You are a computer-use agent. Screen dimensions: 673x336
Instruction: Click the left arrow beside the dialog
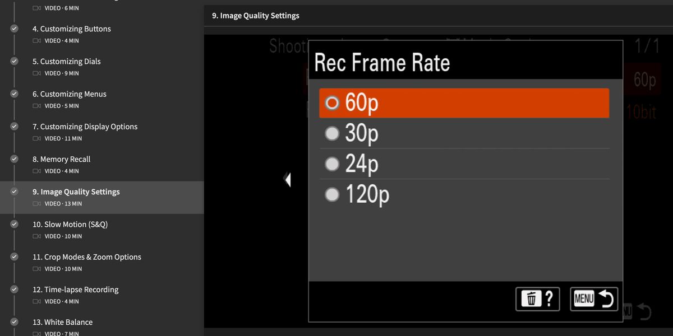[288, 180]
